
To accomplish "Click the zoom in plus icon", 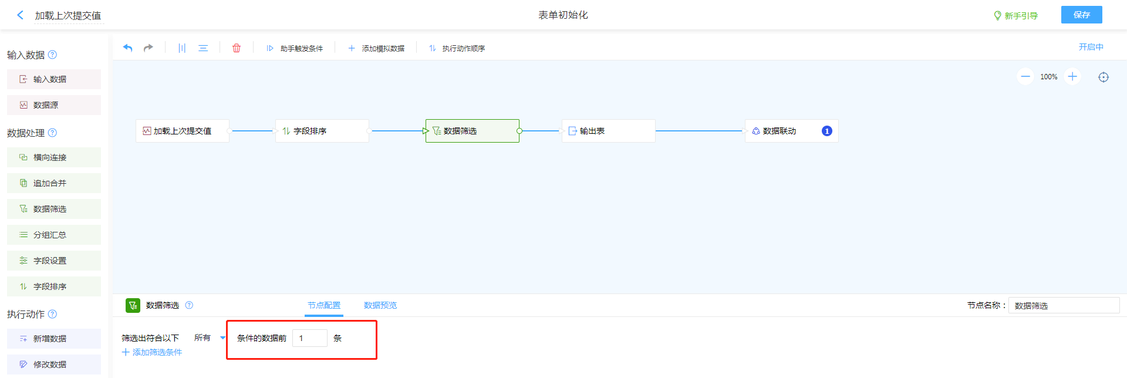I will [1072, 77].
